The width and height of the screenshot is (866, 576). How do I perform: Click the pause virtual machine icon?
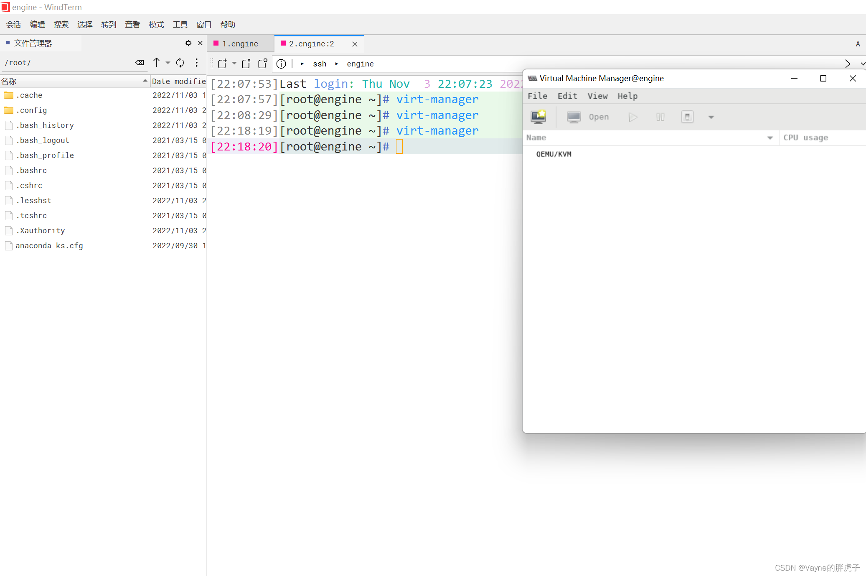click(x=660, y=117)
